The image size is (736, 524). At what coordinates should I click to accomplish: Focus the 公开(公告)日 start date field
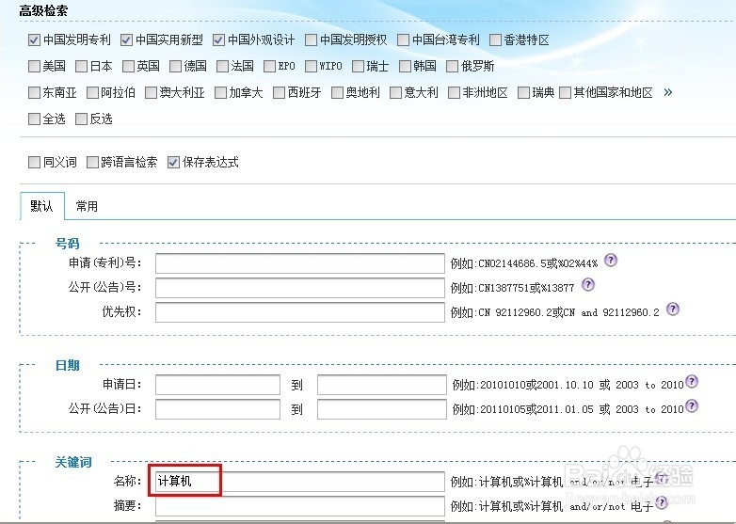tap(217, 409)
